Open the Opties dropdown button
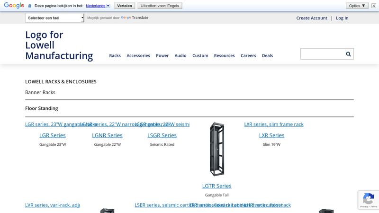Image resolution: width=379 pixels, height=213 pixels. click(357, 6)
